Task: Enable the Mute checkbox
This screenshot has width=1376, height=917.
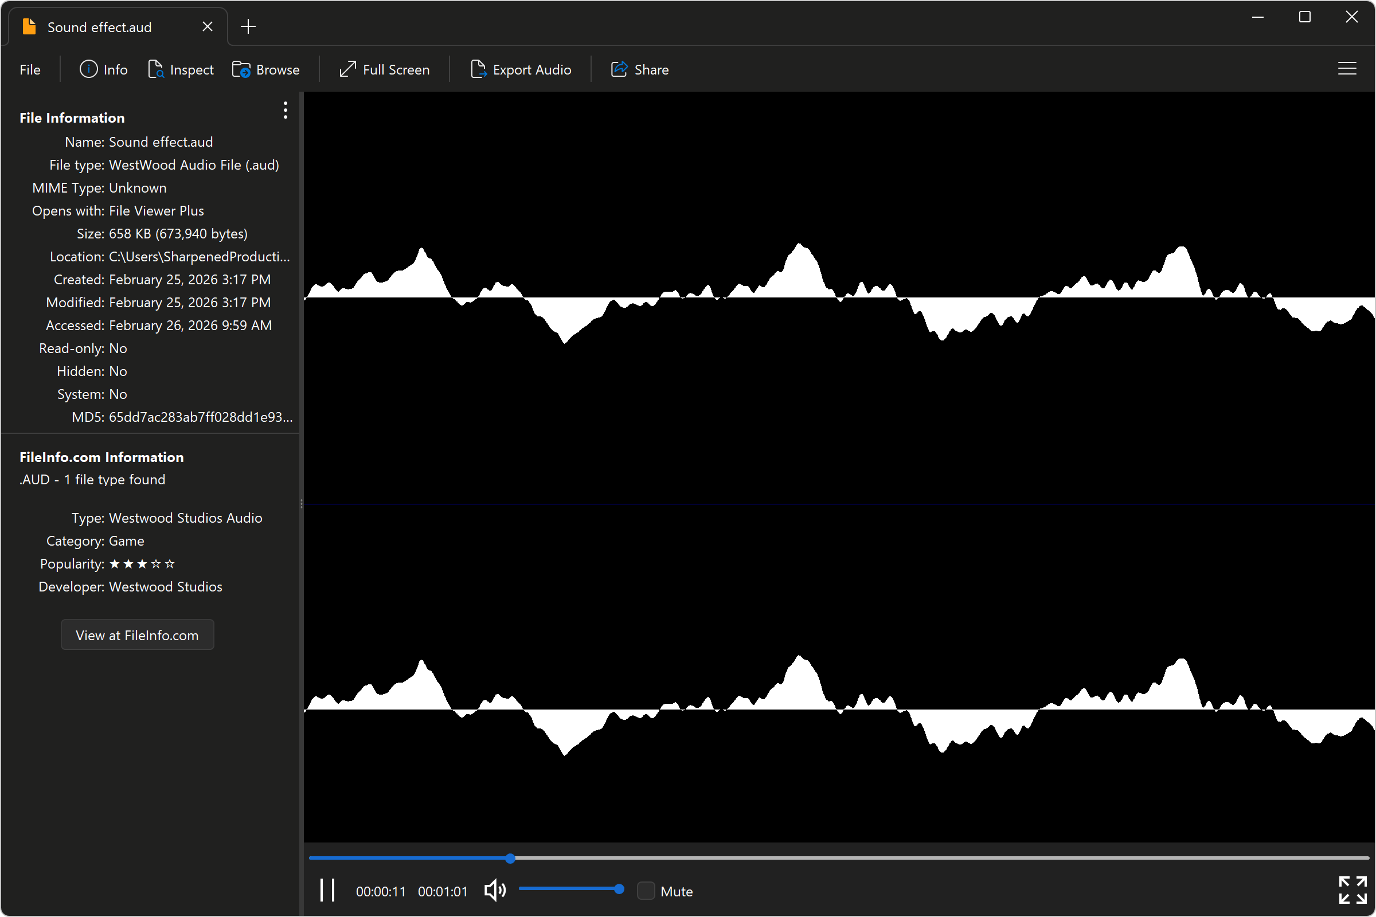Action: coord(646,891)
